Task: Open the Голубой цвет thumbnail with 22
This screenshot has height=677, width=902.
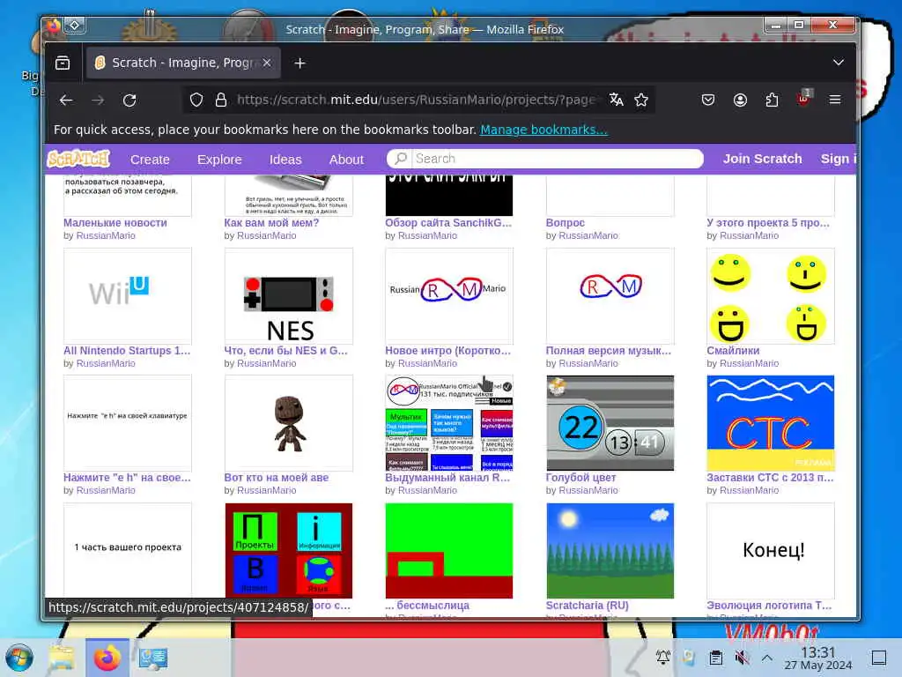Action: (x=610, y=423)
